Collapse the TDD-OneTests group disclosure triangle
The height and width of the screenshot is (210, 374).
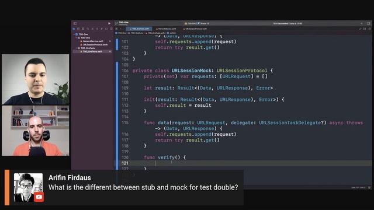(76, 48)
